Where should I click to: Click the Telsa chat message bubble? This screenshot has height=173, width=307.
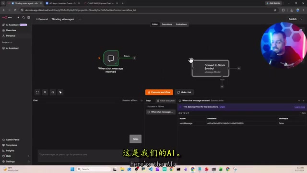(x=135, y=139)
